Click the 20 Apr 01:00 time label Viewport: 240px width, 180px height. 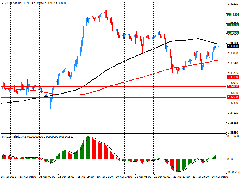[x=105, y=177]
